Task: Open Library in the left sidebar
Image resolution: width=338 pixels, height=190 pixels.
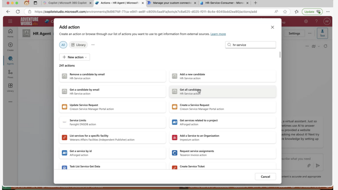Action: point(10,88)
